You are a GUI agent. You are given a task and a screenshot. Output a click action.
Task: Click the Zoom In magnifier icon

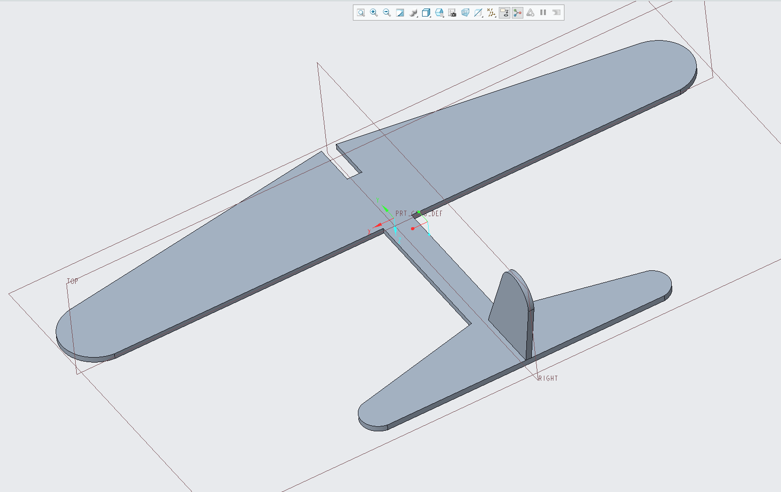coord(374,13)
